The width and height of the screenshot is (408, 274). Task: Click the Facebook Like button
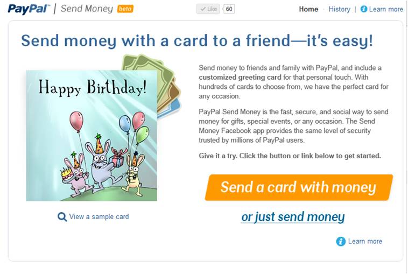[208, 9]
